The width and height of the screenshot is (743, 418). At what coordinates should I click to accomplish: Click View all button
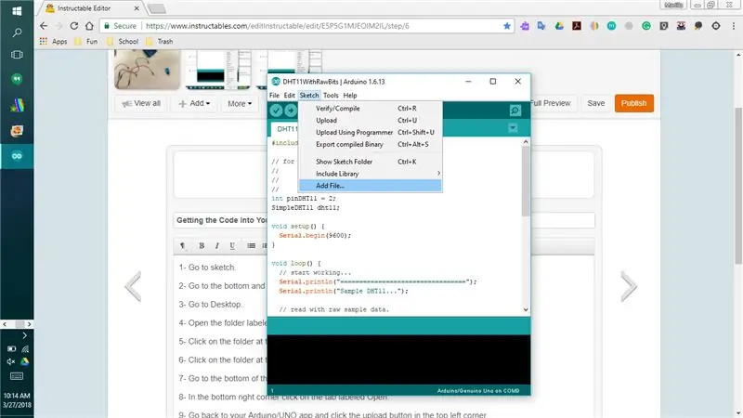click(141, 103)
